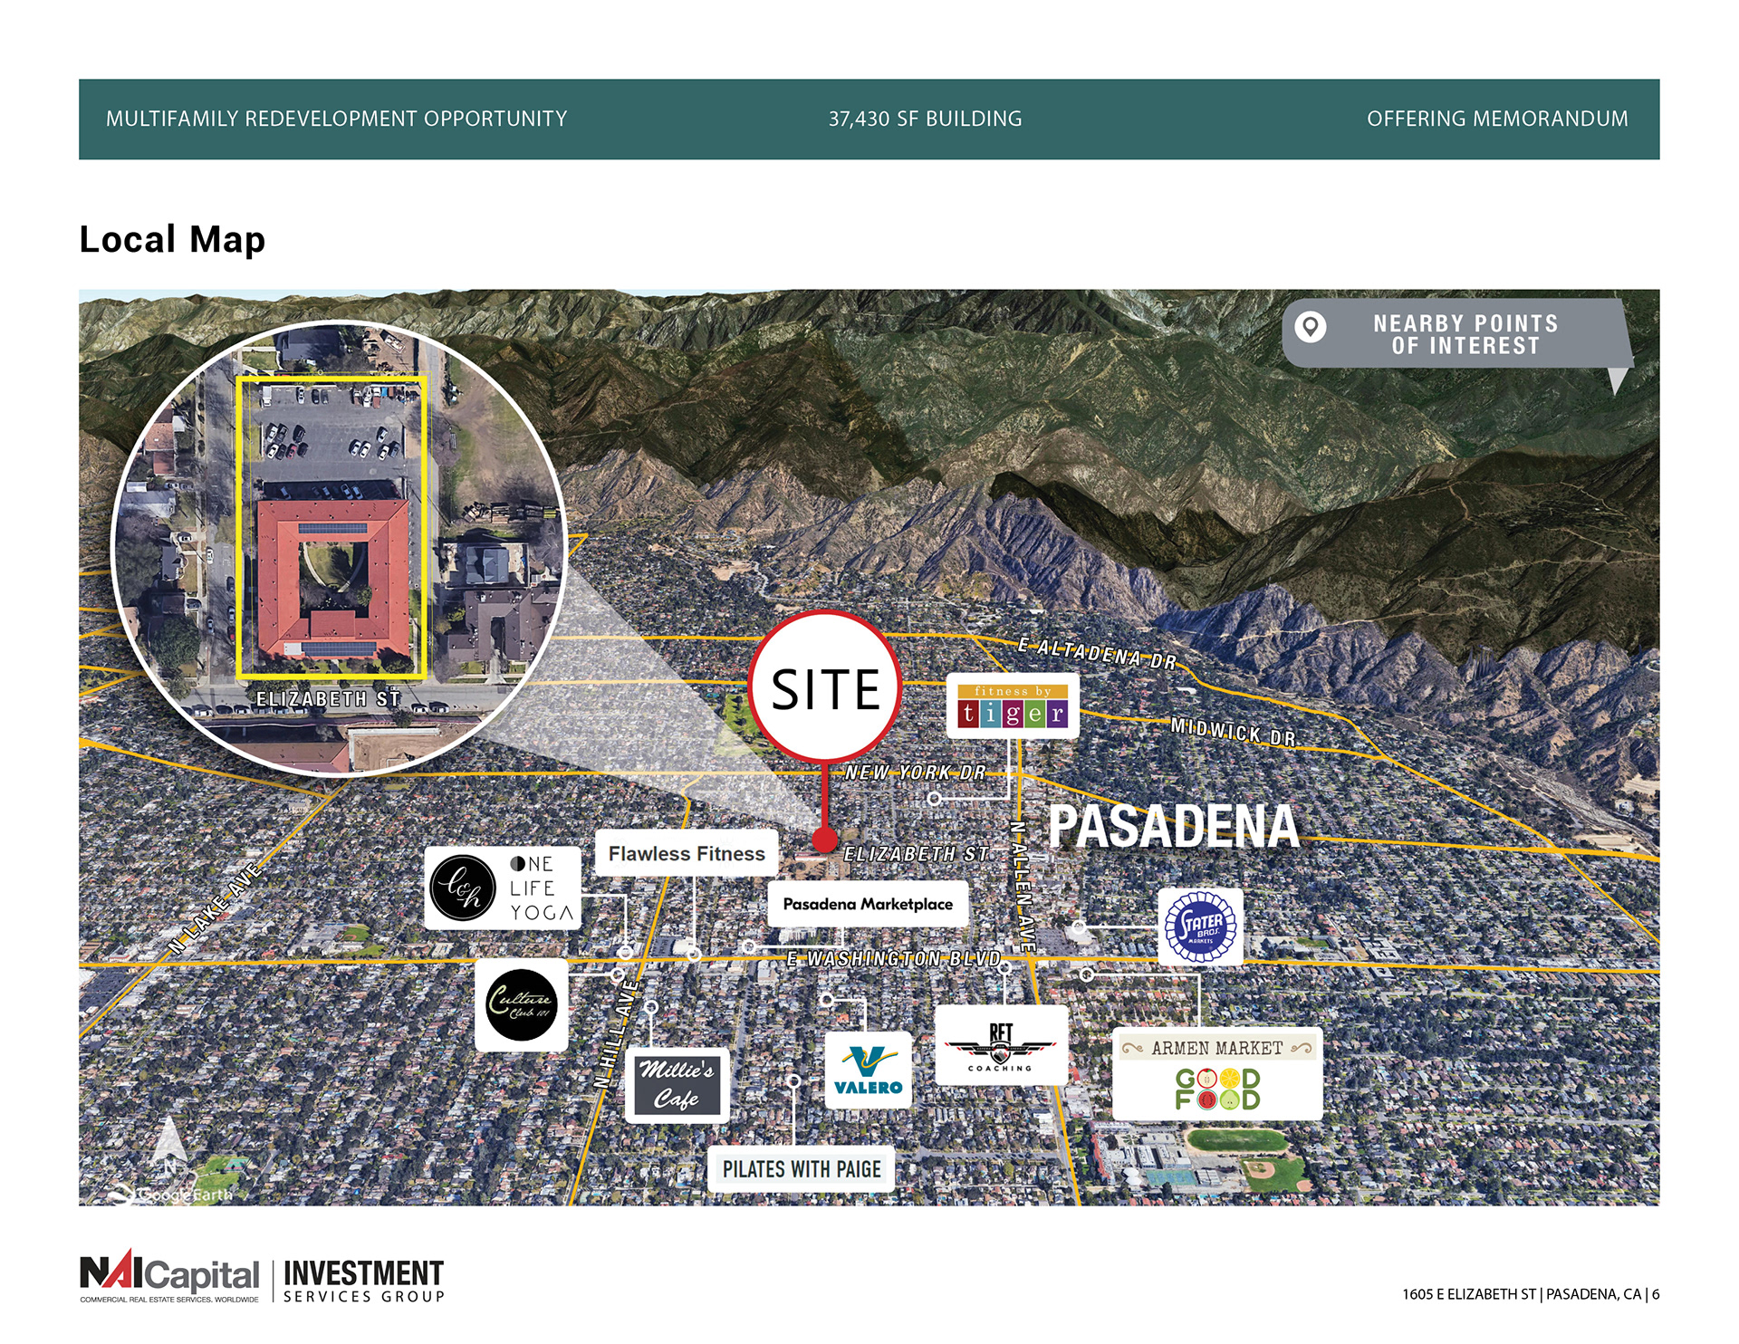Image resolution: width=1739 pixels, height=1344 pixels.
Task: Click the Pilates With Paige label
Action: pyautogui.click(x=802, y=1169)
